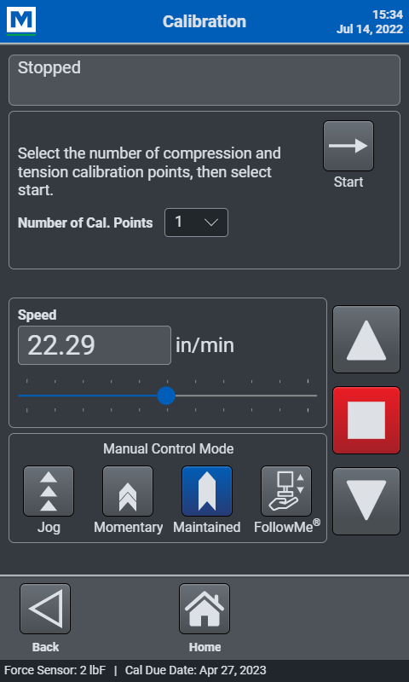This screenshot has height=682, width=409.
Task: Move crosshead down with down arrow
Action: click(366, 501)
